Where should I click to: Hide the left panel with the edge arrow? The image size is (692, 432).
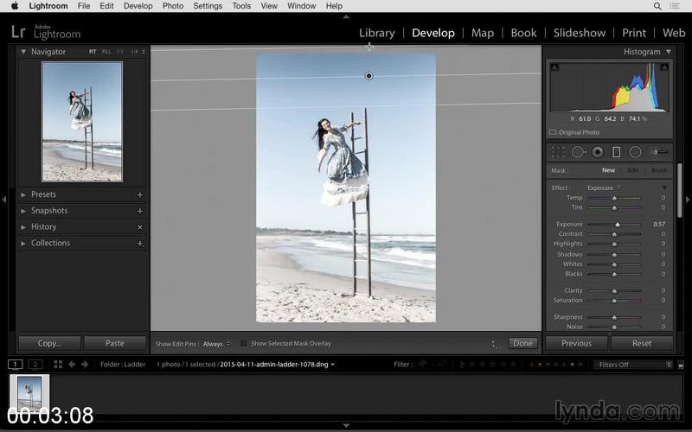(4, 200)
